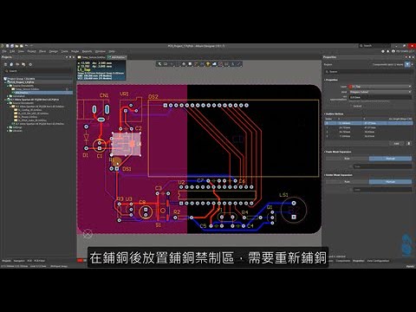Select Manual for Paste Mask Expansion
This screenshot has width=416, height=312.
[x=390, y=159]
